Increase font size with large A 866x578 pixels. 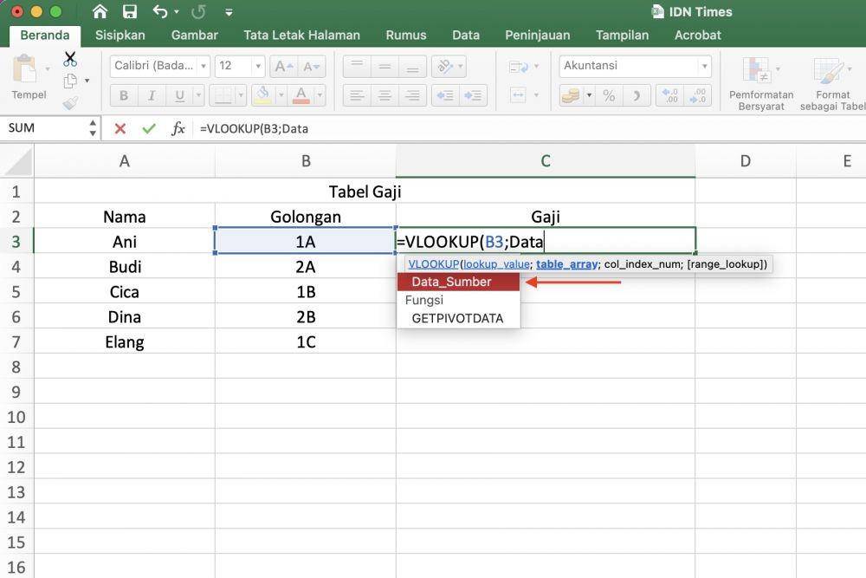(x=284, y=67)
